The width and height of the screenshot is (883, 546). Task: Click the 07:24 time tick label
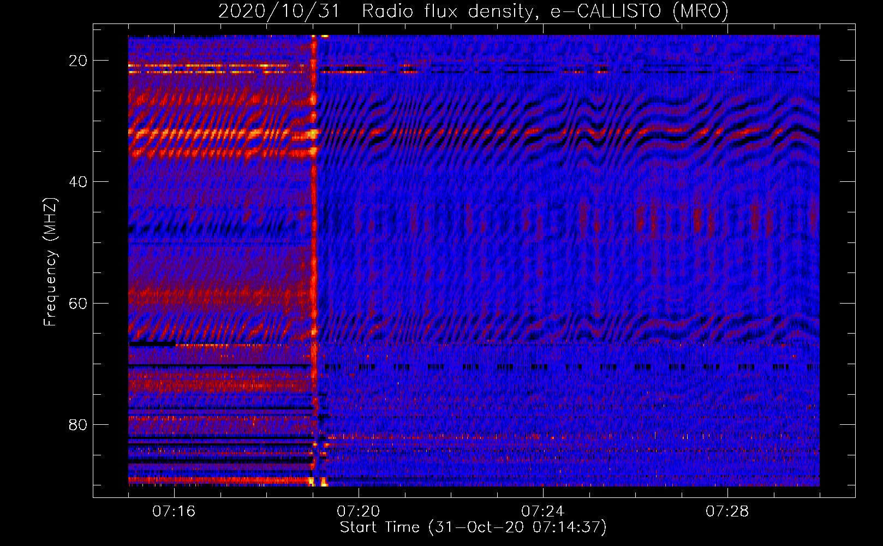pyautogui.click(x=543, y=512)
